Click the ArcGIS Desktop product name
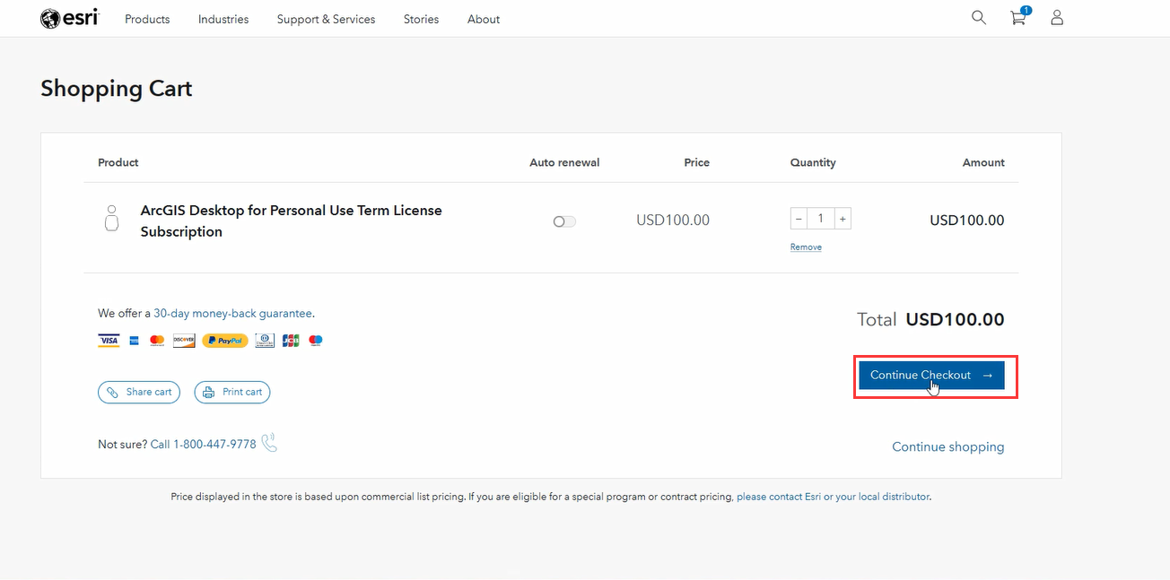 [x=292, y=221]
